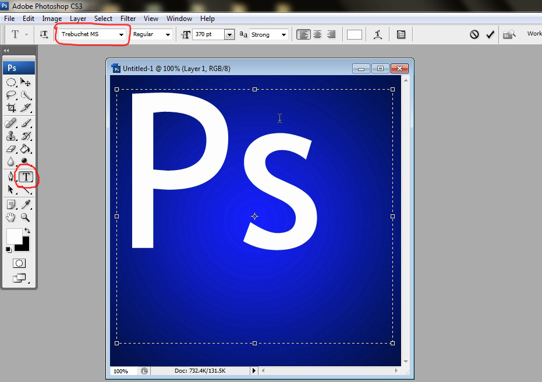The image size is (542, 382).
Task: Commit the text edit with the checkmark
Action: click(x=490, y=34)
